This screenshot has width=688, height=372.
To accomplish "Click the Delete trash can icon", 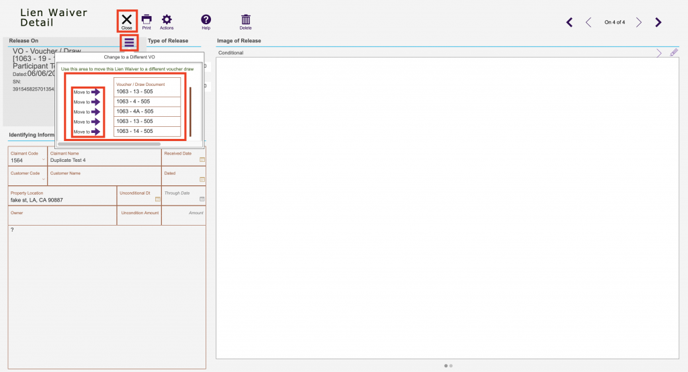I will pos(246,20).
